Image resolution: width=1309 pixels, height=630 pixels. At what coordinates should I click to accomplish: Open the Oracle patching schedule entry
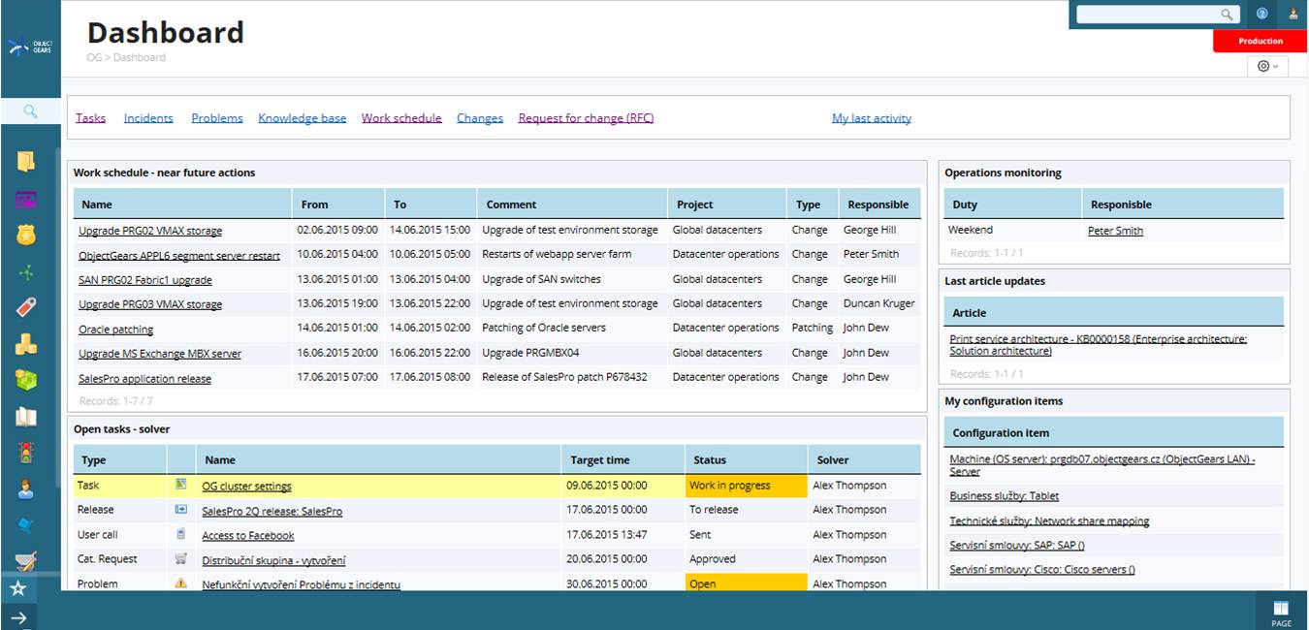116,330
